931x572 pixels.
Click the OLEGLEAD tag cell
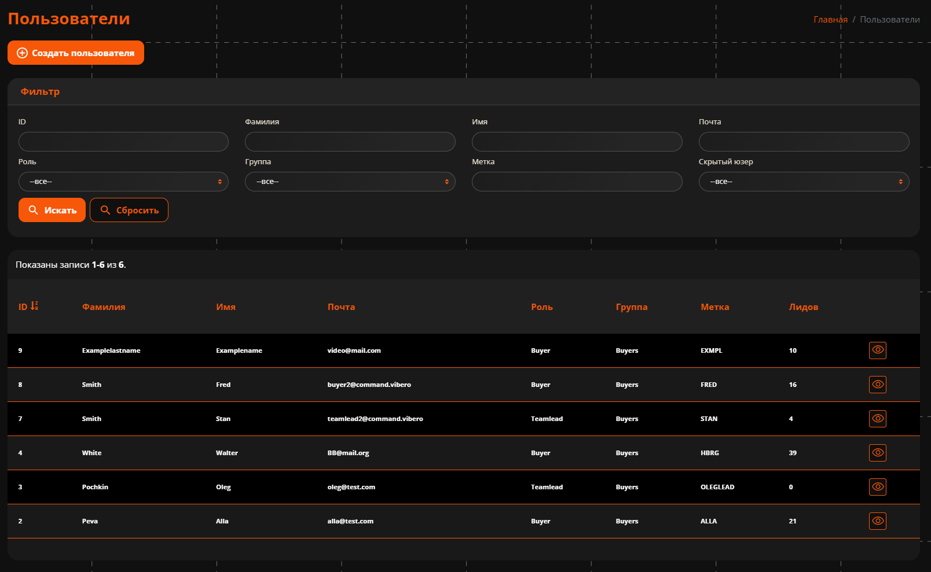coord(717,487)
